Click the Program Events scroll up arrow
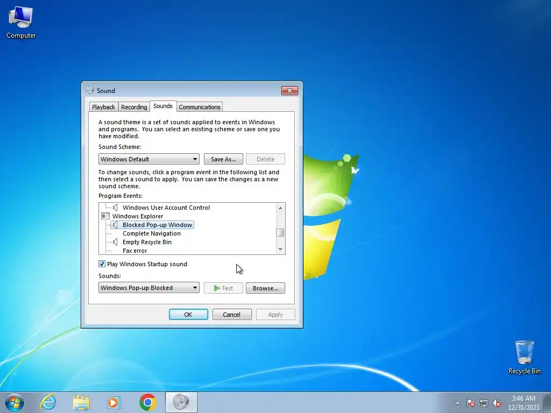This screenshot has height=413, width=551. [280, 208]
